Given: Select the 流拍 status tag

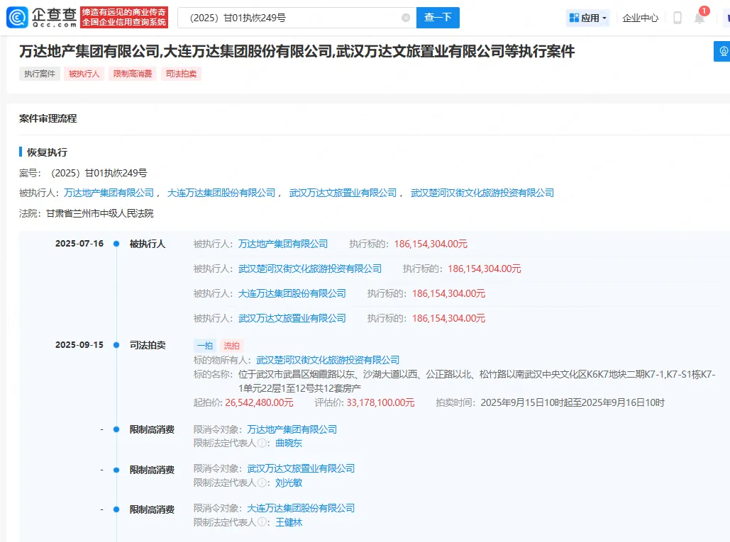Looking at the screenshot, I should point(231,345).
